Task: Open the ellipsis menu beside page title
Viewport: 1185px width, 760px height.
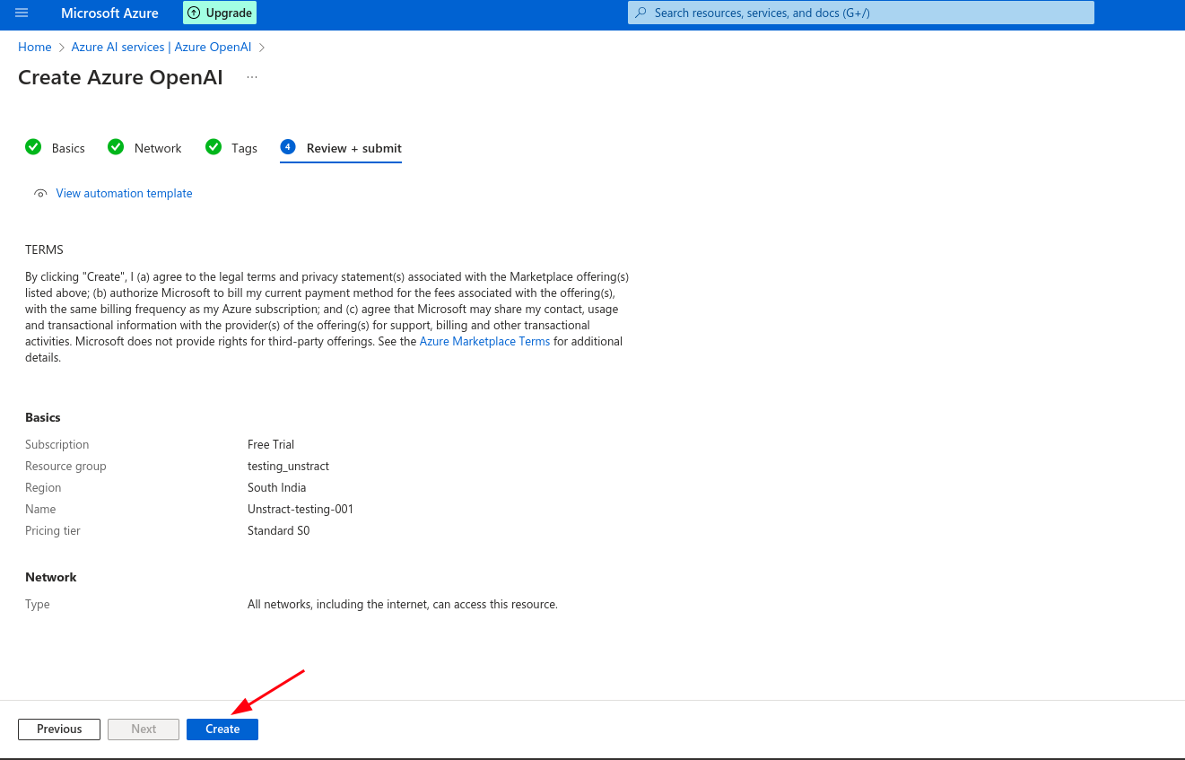Action: coord(252,77)
